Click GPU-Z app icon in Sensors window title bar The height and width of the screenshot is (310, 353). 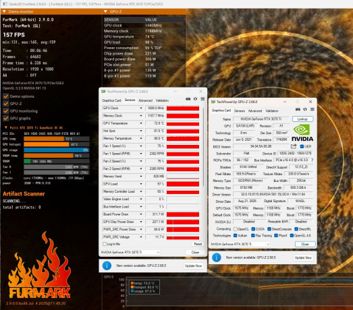click(x=103, y=92)
